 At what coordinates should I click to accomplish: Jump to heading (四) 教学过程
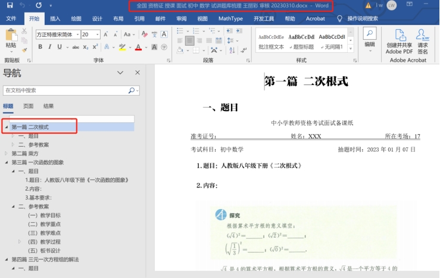pos(45,242)
